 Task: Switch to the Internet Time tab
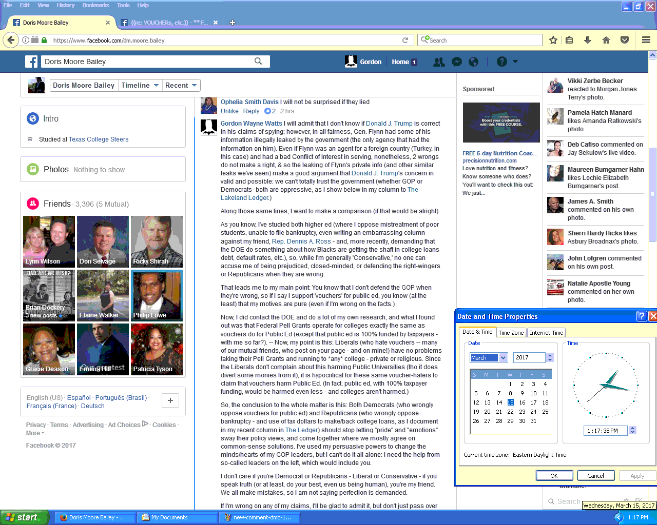click(546, 333)
